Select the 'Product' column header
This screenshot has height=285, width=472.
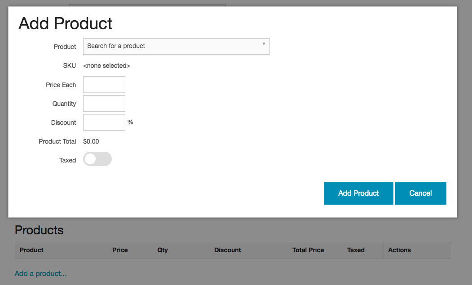(31, 250)
